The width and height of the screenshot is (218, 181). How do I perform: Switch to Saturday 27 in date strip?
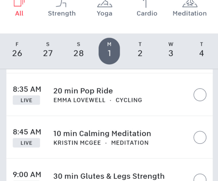48,50
